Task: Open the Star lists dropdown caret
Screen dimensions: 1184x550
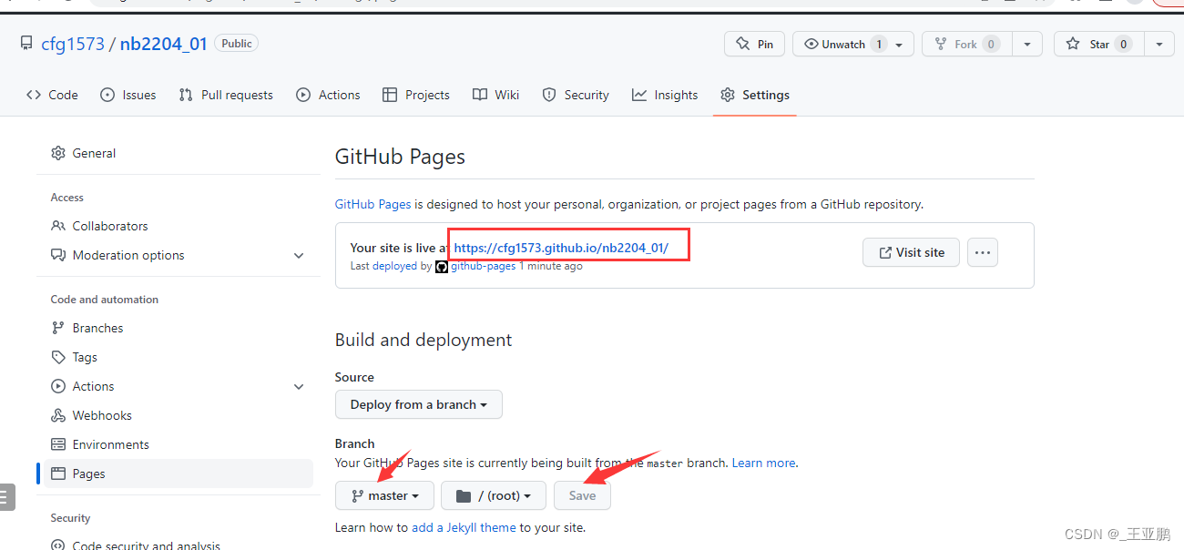Action: point(1158,44)
